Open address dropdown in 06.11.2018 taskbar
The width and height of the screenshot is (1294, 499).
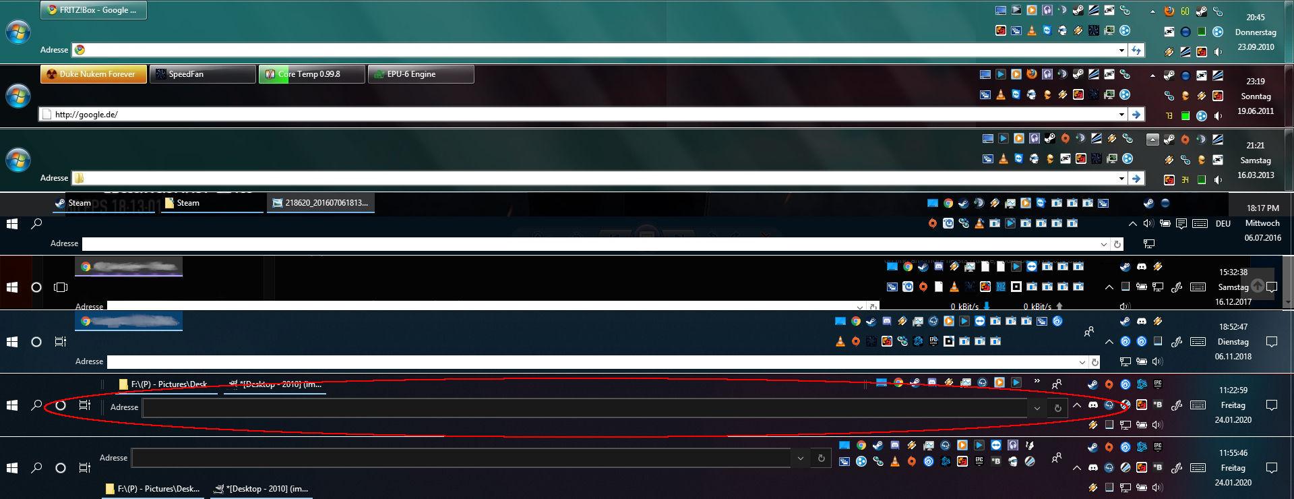click(x=1082, y=362)
